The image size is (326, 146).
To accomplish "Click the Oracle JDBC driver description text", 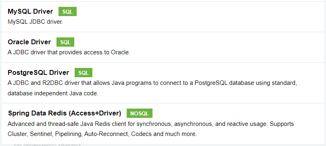I will point(69,52).
